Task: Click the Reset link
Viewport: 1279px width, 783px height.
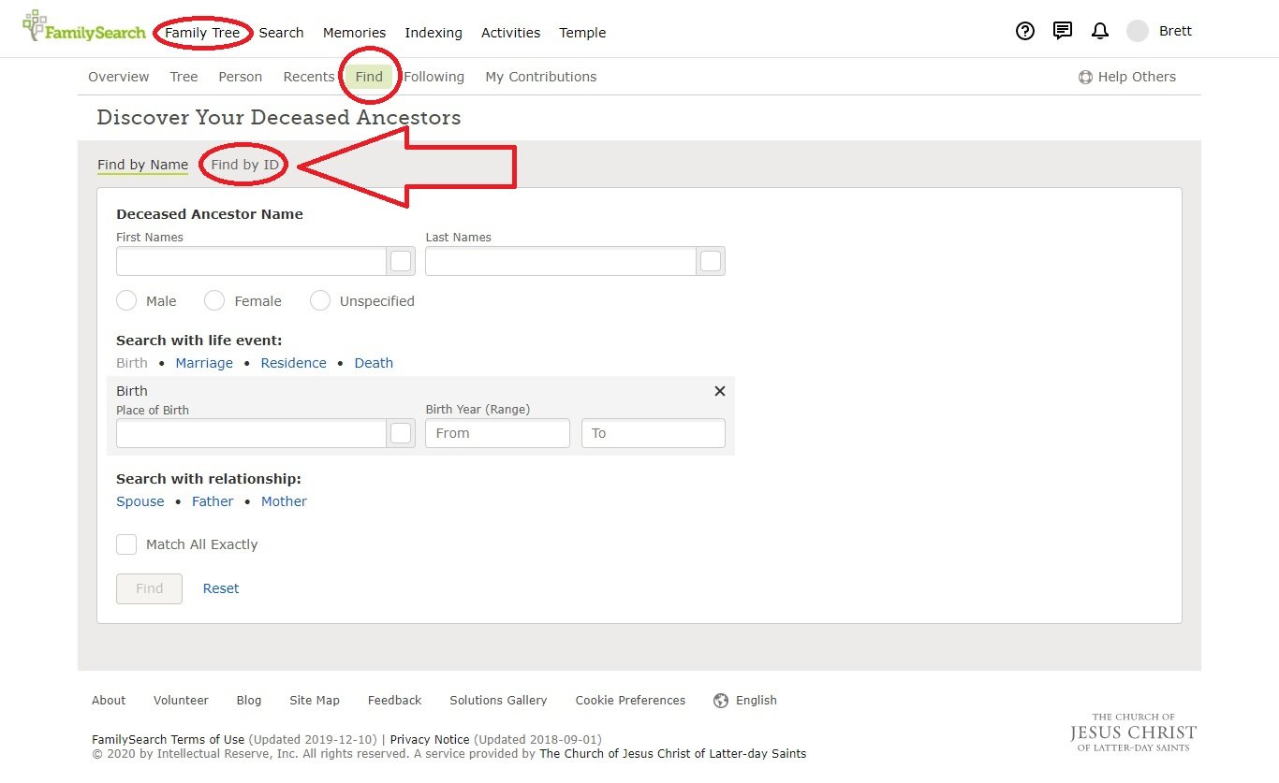Action: [x=221, y=587]
